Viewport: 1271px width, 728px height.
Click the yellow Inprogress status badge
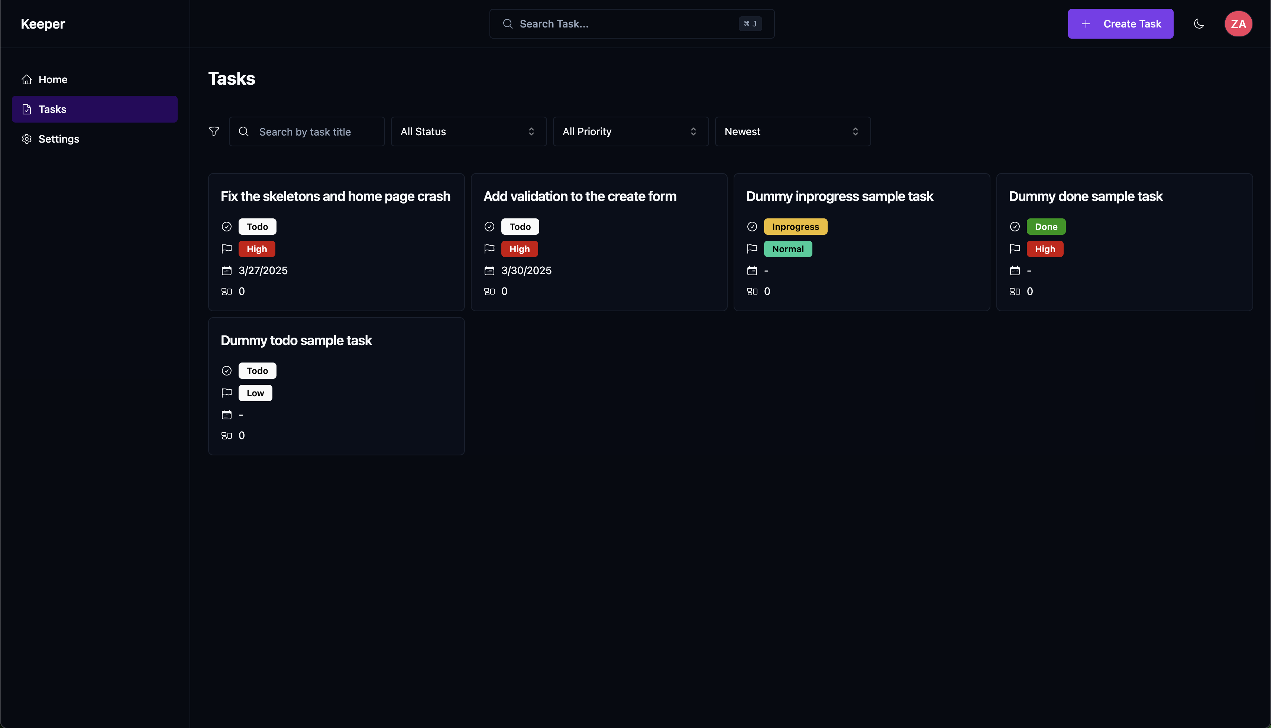pos(795,227)
